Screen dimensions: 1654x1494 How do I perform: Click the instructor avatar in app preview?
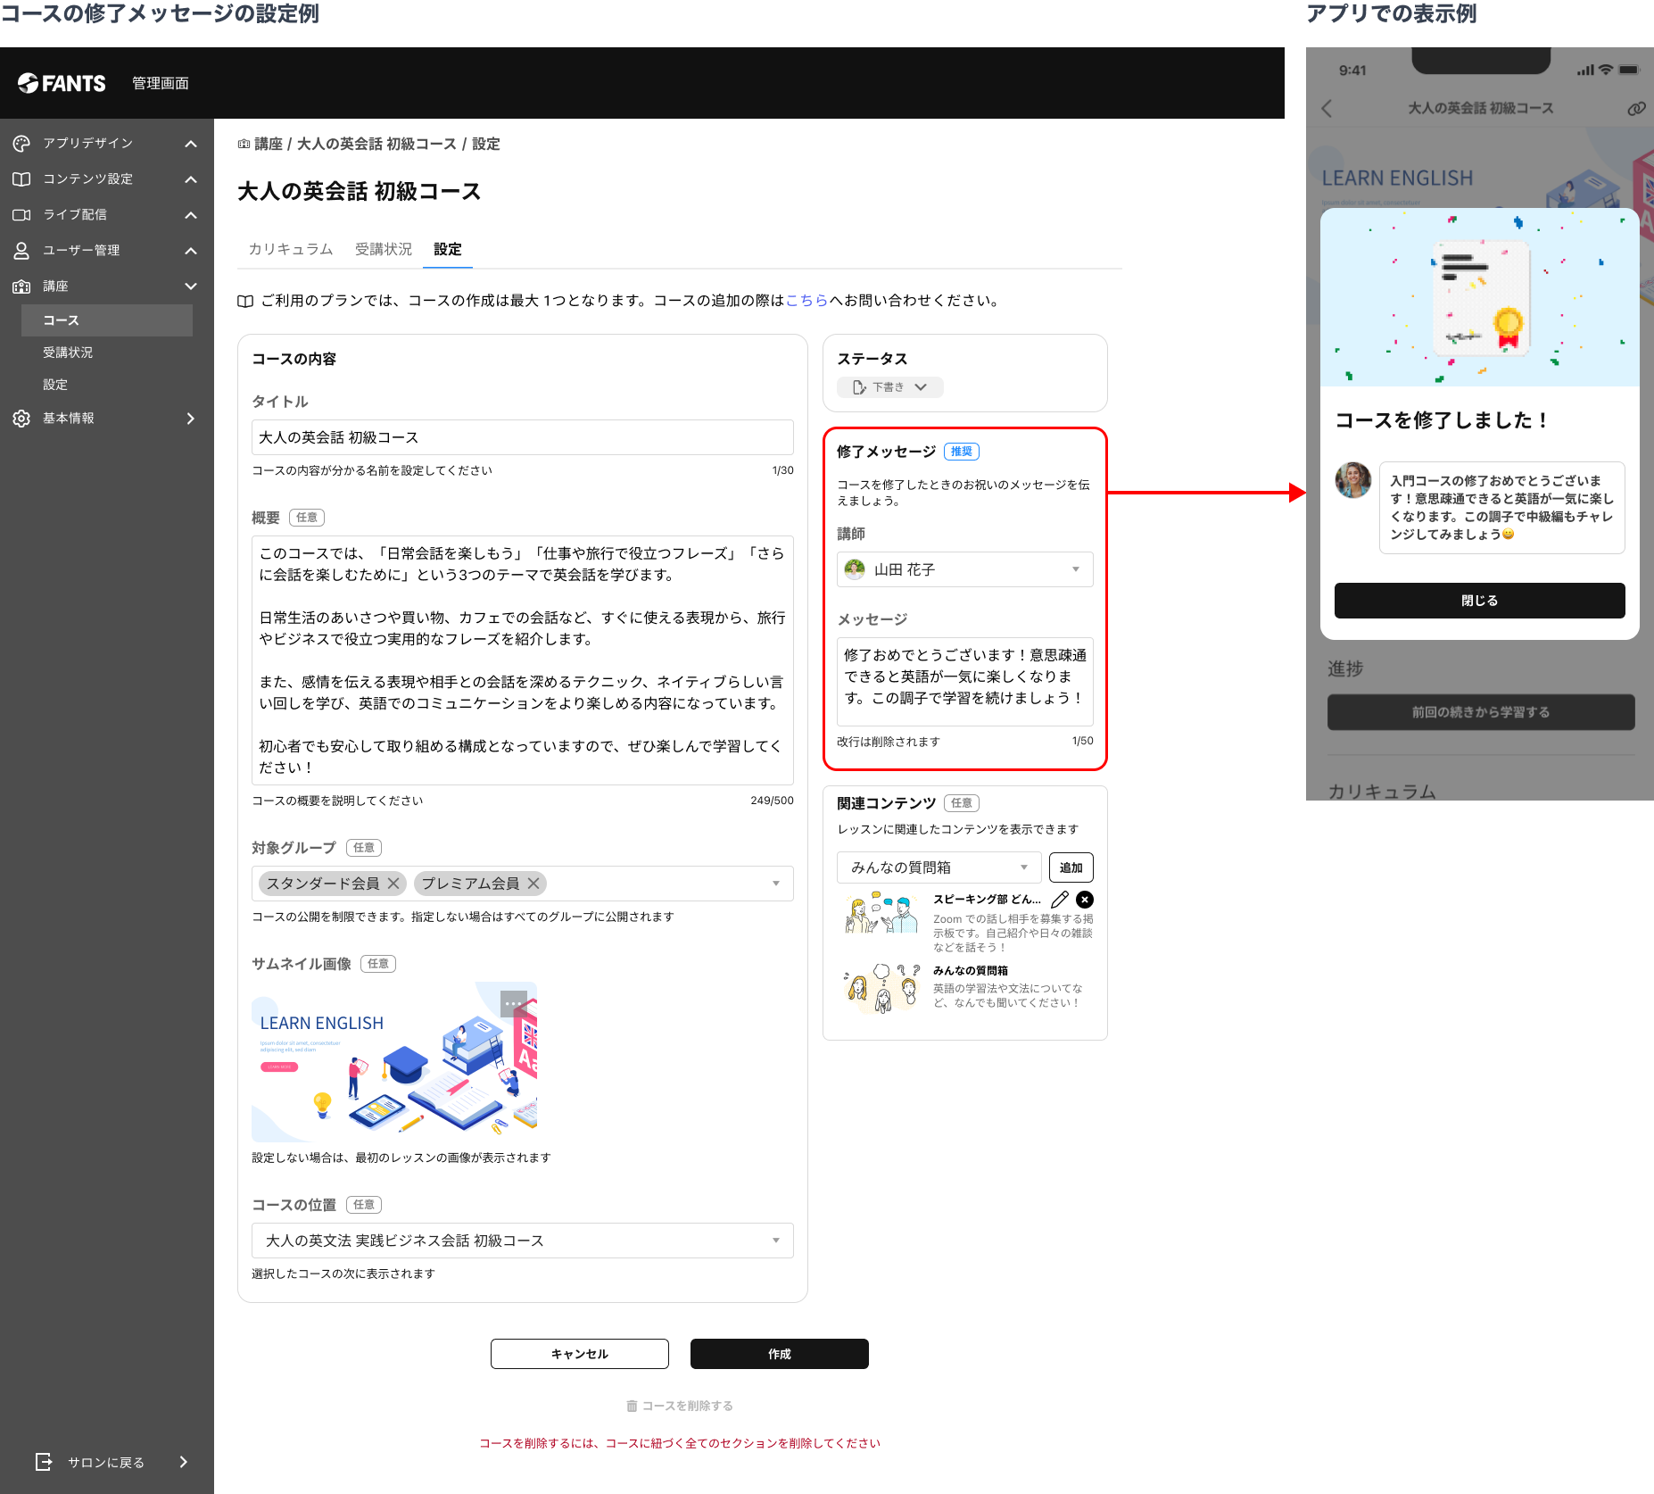tap(1353, 480)
